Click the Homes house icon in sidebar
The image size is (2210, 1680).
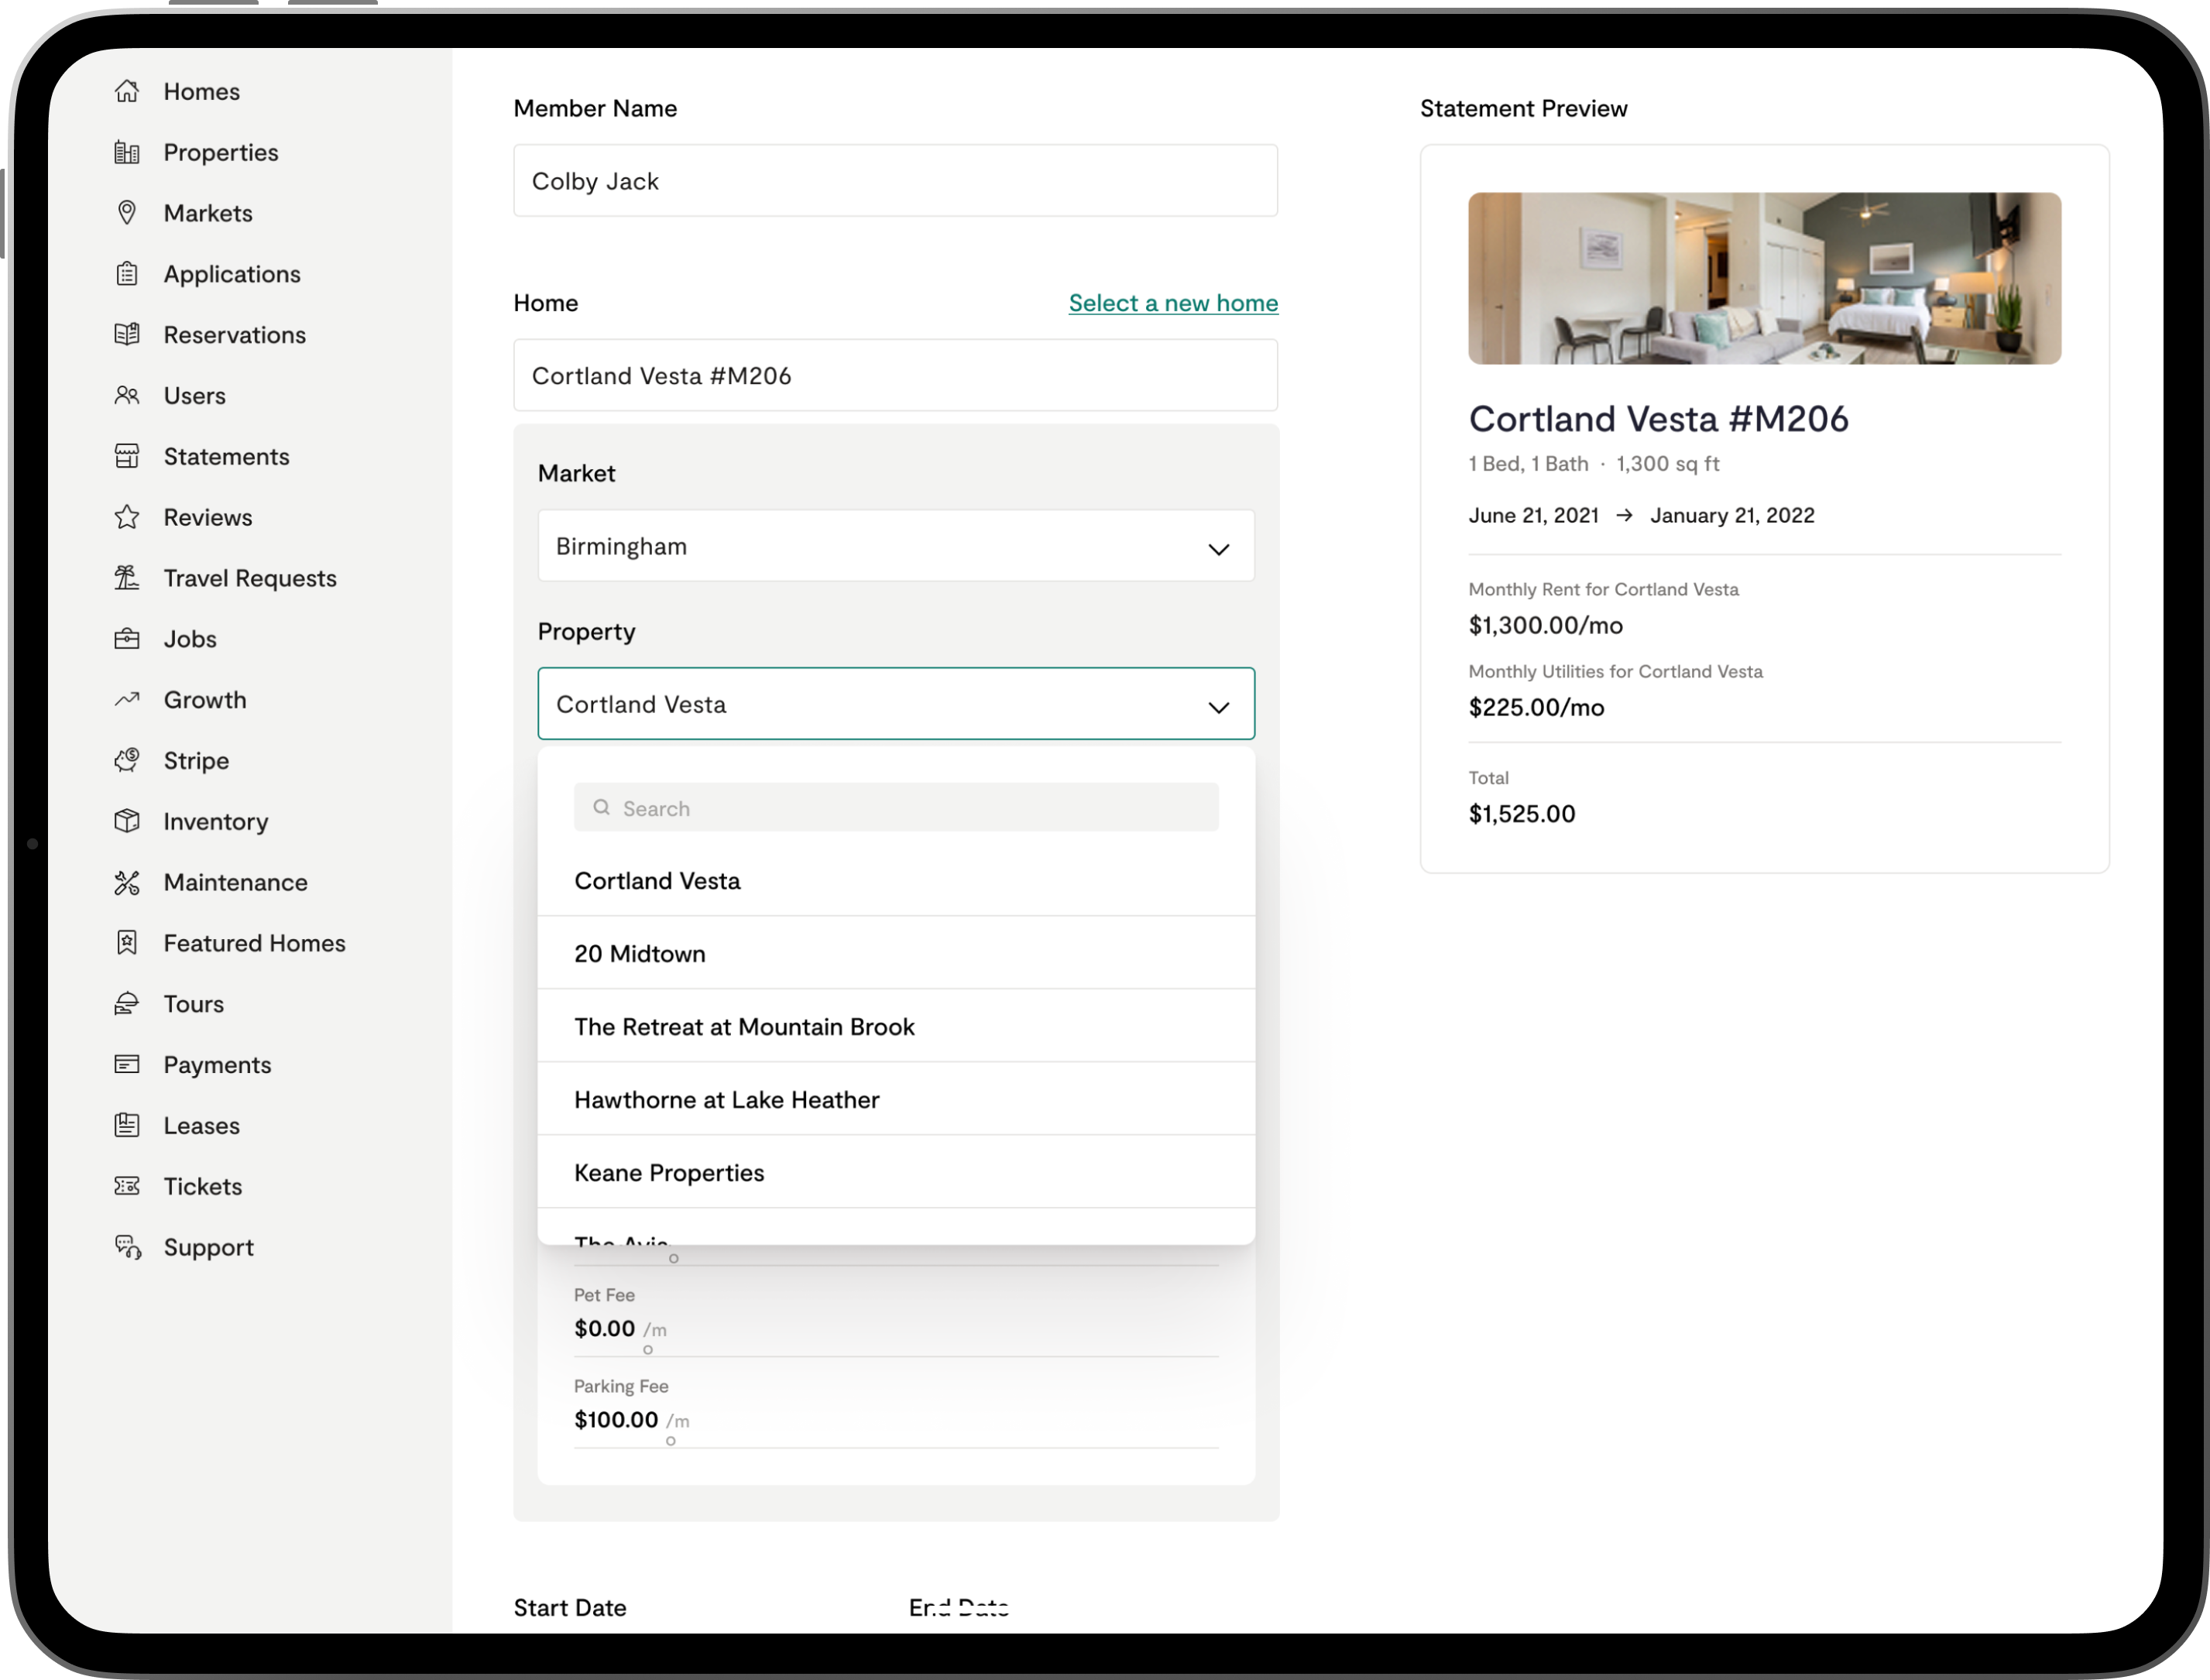[x=127, y=91]
